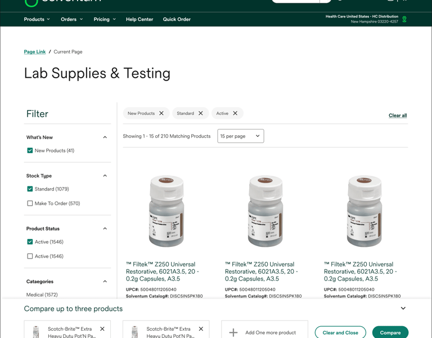Click Clear and Close button
Viewport: 432px width, 338px height.
coord(340,332)
